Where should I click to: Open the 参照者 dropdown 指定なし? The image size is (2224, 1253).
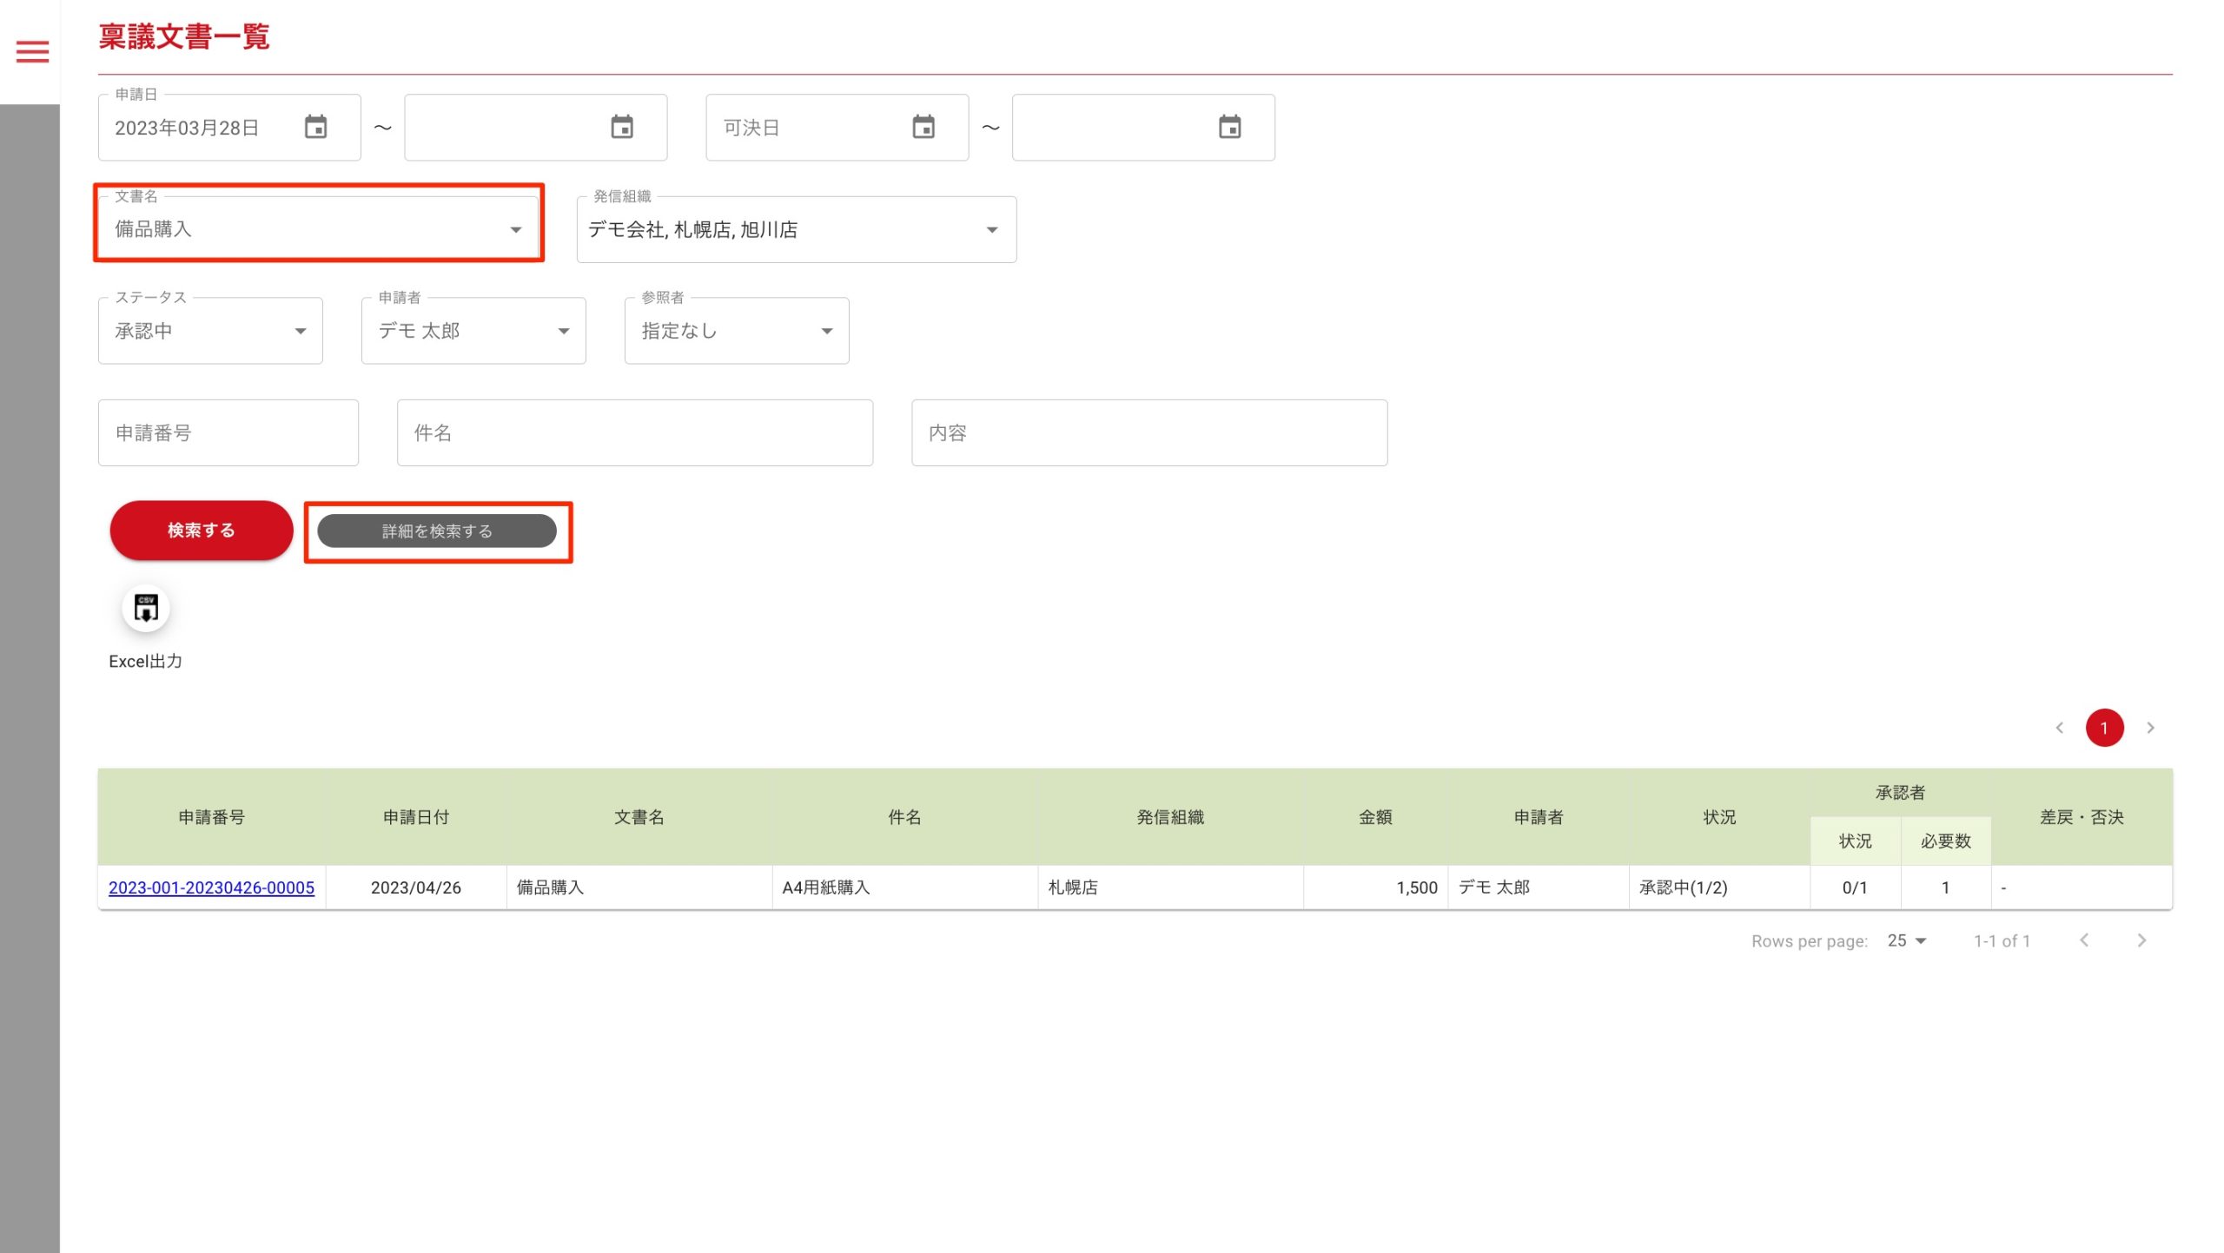click(826, 331)
